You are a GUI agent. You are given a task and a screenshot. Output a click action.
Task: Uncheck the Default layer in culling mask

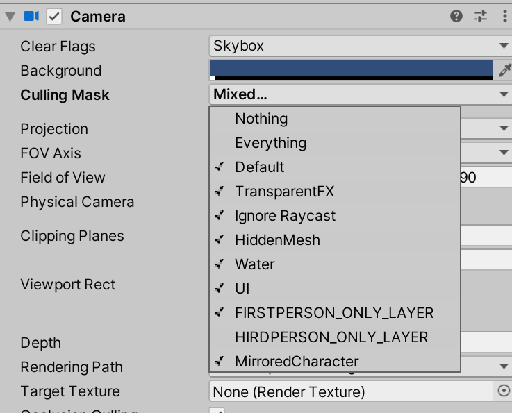(259, 167)
